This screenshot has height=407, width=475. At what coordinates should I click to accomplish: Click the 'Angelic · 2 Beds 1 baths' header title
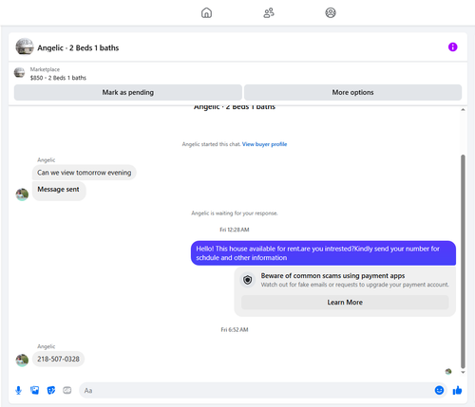click(x=78, y=47)
